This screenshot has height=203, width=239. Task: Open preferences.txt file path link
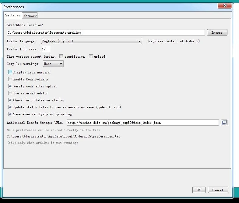(63, 137)
